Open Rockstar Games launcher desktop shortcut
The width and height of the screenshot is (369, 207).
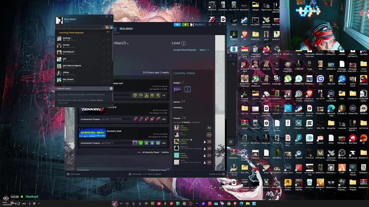pyautogui.click(x=288, y=185)
